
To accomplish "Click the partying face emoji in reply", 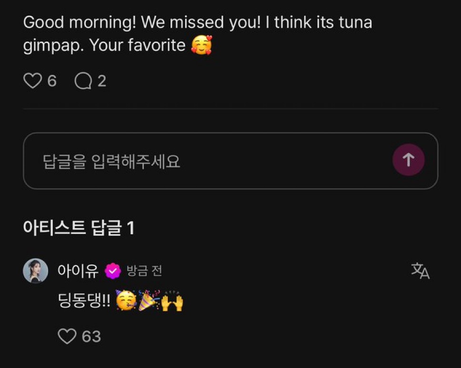I will (126, 301).
